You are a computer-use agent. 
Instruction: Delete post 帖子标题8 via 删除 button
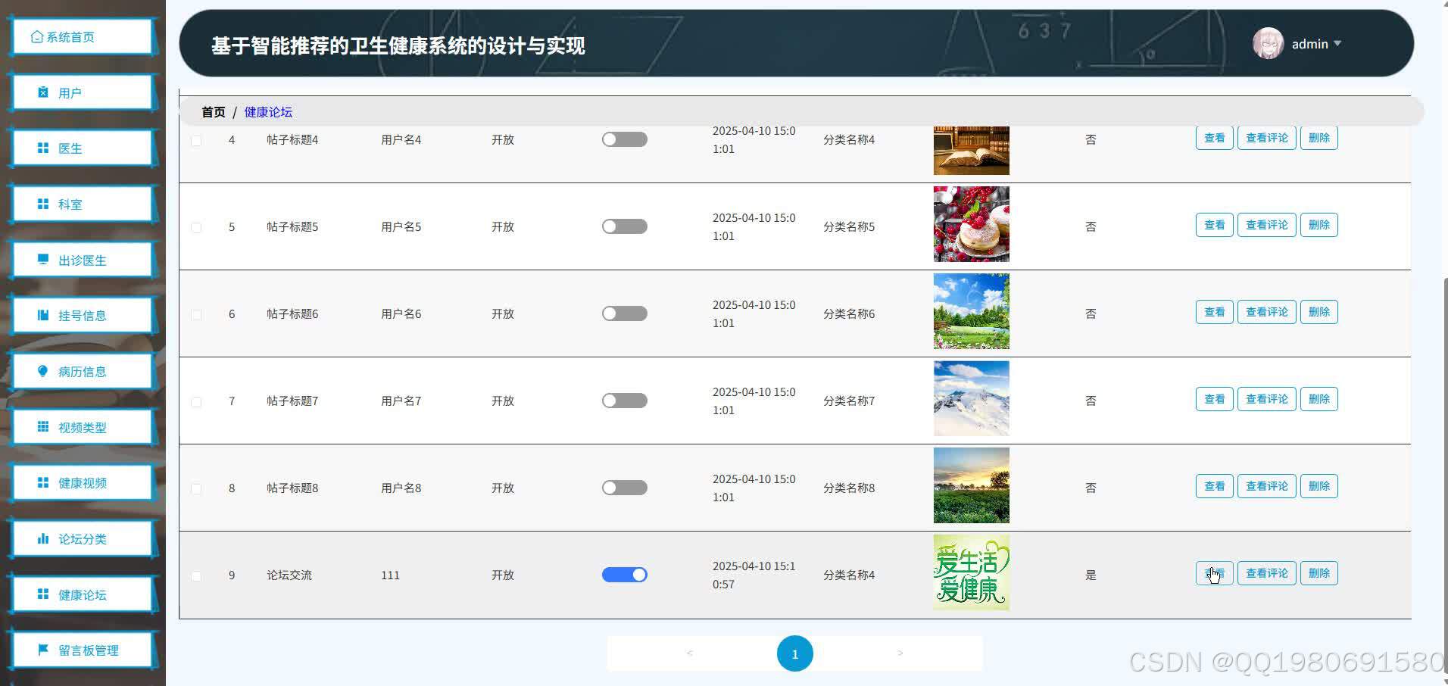pos(1318,485)
